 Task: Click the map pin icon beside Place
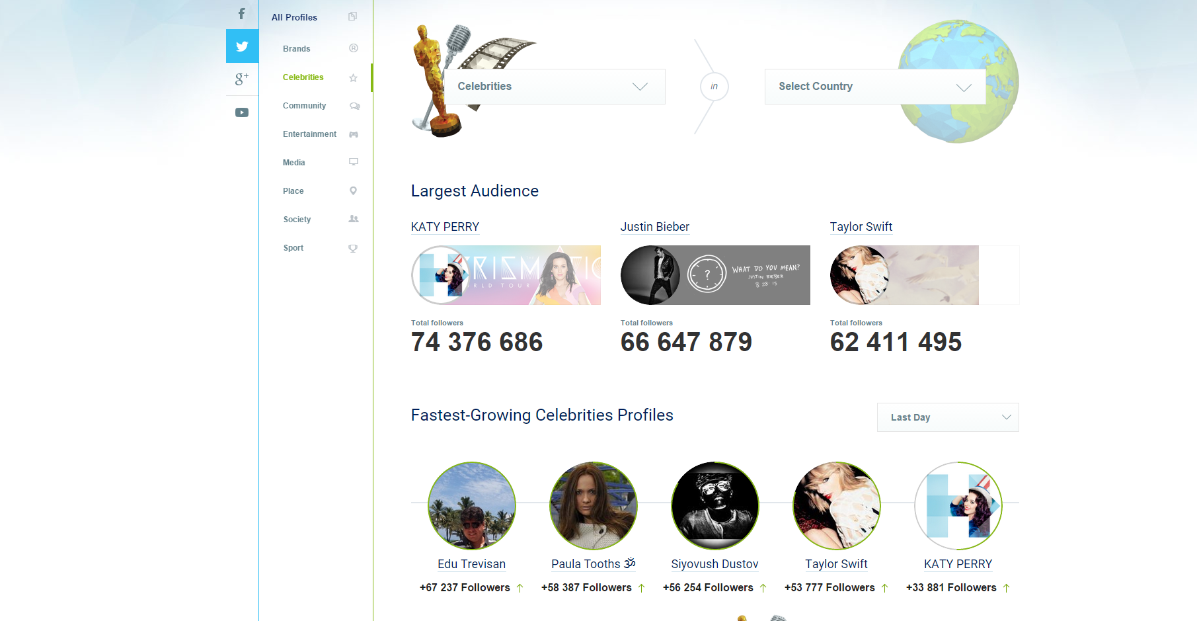click(353, 191)
